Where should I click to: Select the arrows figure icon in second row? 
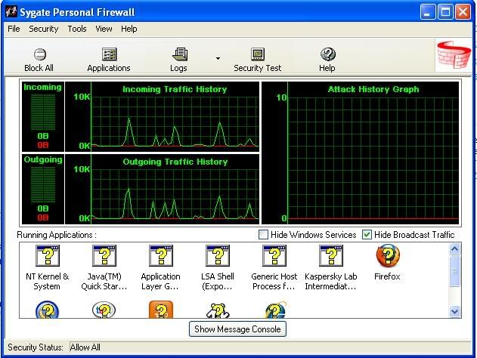tap(218, 310)
